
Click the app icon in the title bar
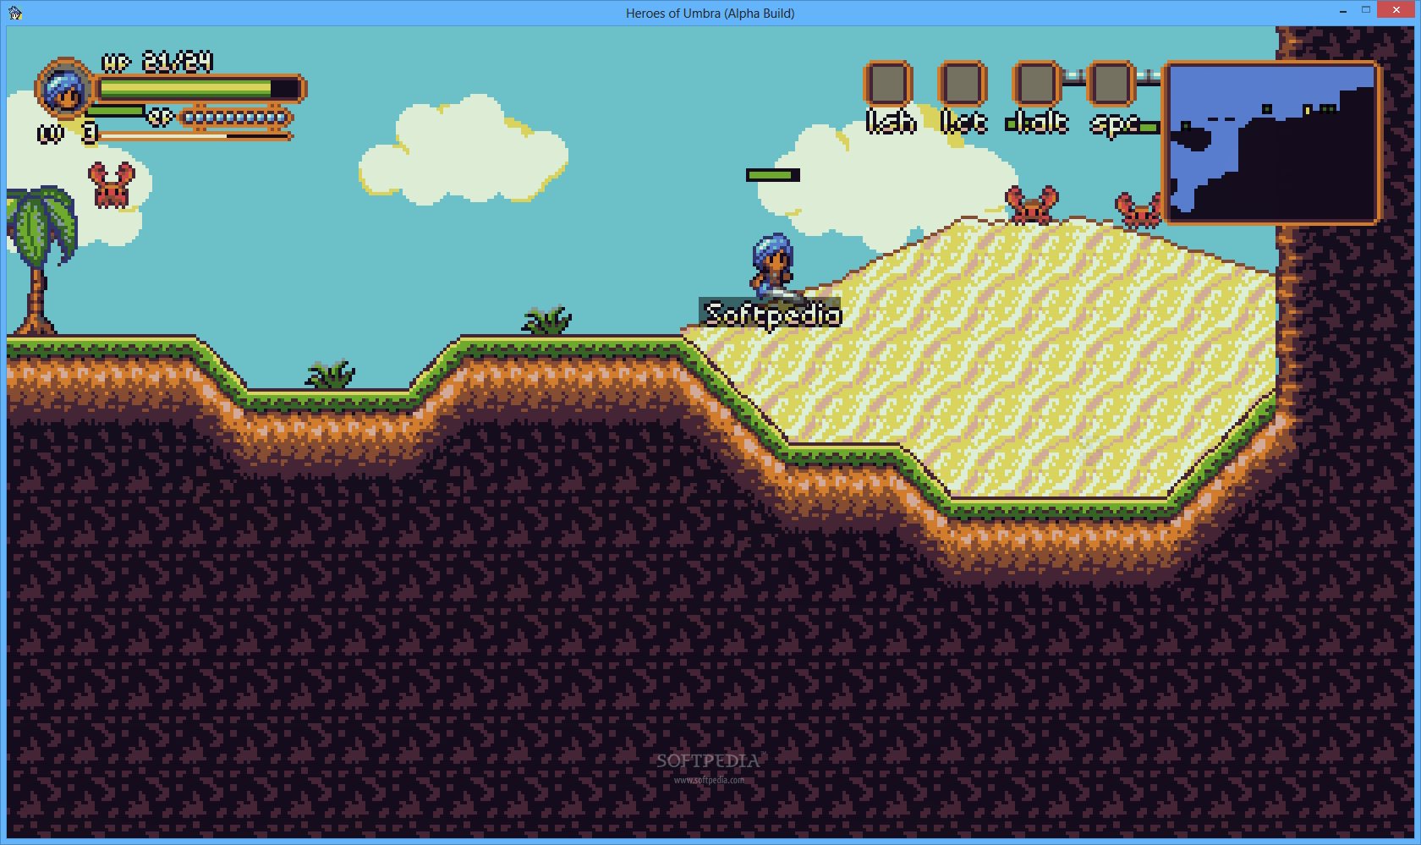coord(14,13)
